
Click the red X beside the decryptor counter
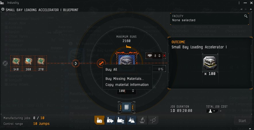click(x=164, y=56)
